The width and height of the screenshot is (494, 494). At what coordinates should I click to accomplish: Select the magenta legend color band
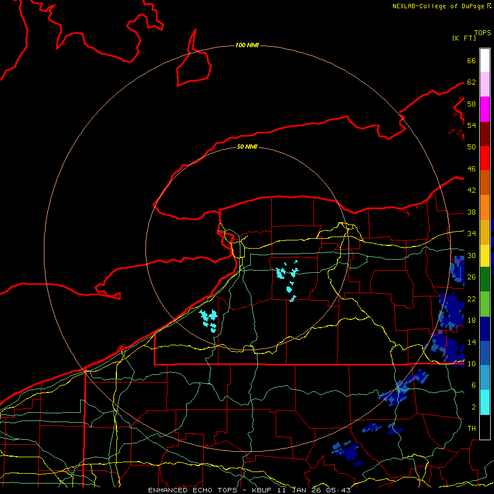click(485, 109)
